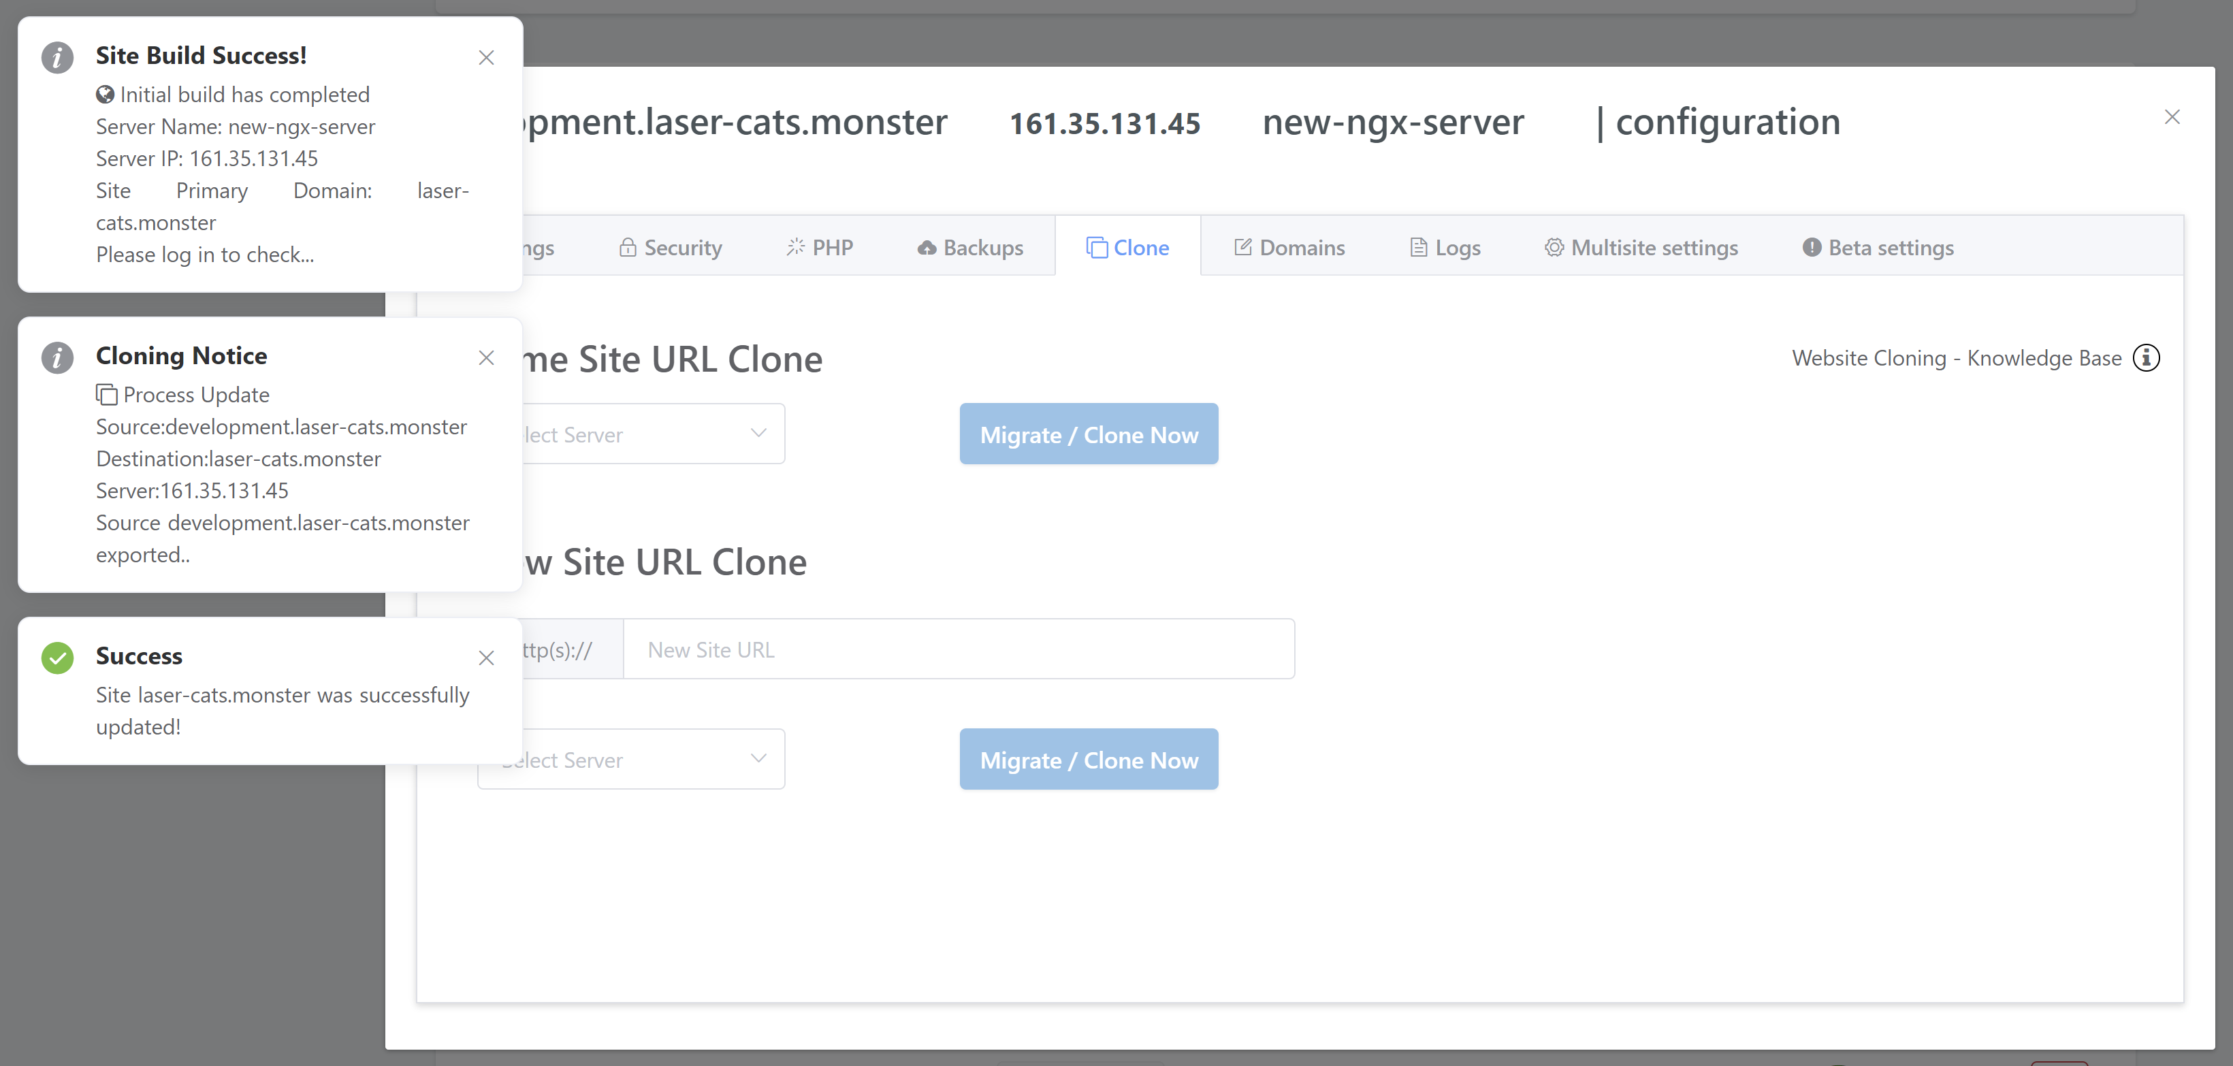Click 'Server IP: 161.35.131.45' notification line
Screen dimensions: 2233x1066
pyautogui.click(x=206, y=159)
